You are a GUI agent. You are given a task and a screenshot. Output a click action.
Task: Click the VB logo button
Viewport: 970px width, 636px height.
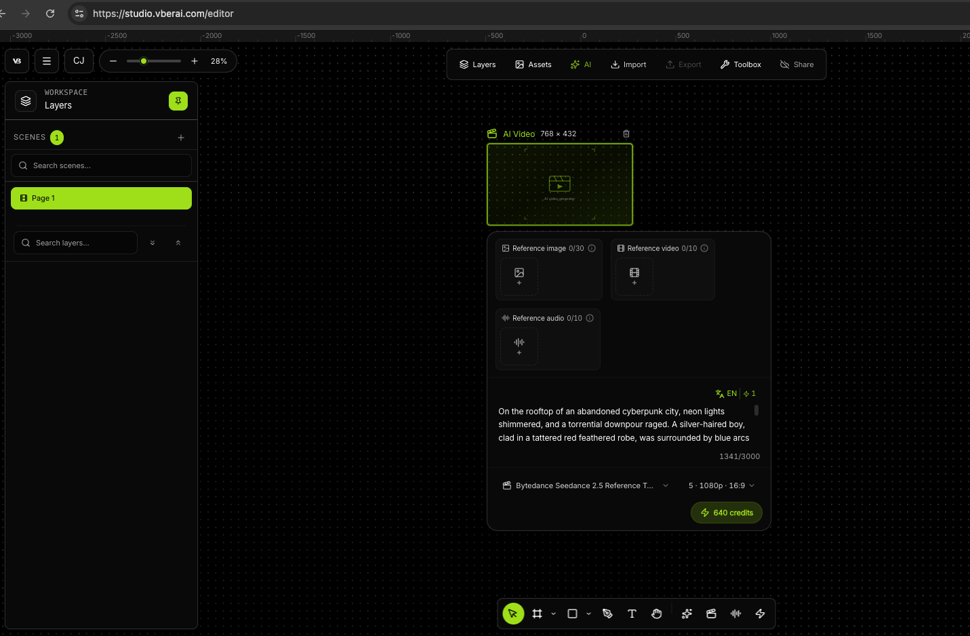[x=17, y=61]
